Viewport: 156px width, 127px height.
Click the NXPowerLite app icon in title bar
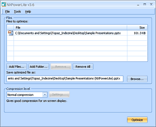coord(4,5)
